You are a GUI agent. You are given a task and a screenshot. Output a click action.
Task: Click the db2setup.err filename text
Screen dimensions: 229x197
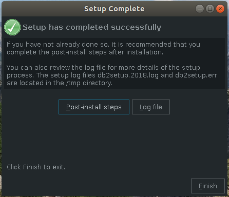click(x=196, y=75)
